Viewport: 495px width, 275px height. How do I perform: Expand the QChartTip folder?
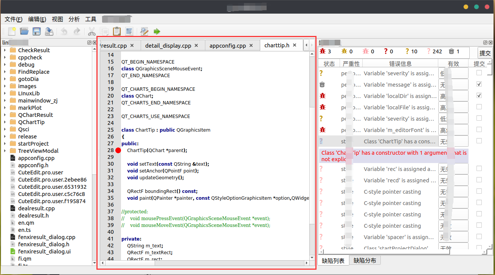pos(5,122)
